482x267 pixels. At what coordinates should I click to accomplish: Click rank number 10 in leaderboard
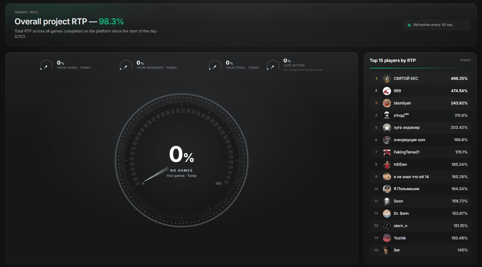coord(376,189)
